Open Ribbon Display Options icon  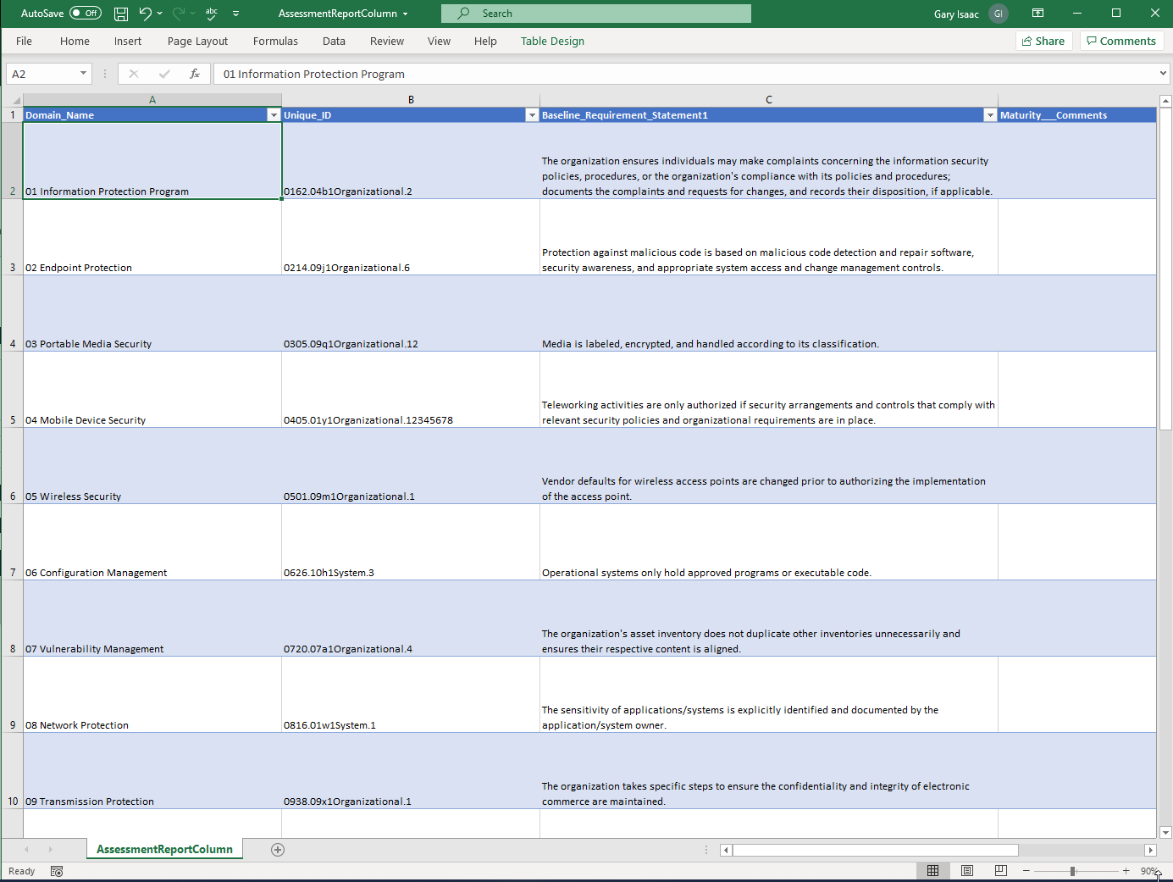(1037, 14)
